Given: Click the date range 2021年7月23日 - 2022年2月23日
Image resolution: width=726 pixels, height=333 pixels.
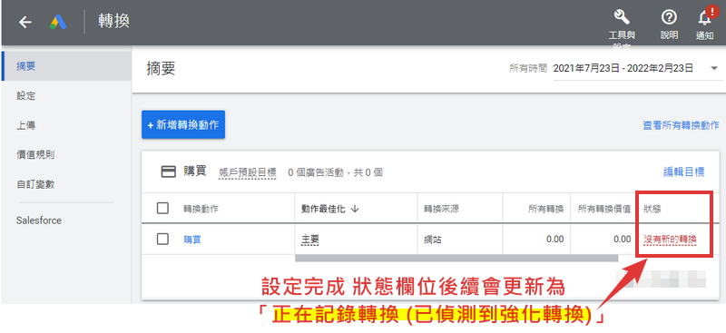Looking at the screenshot, I should click(x=623, y=69).
